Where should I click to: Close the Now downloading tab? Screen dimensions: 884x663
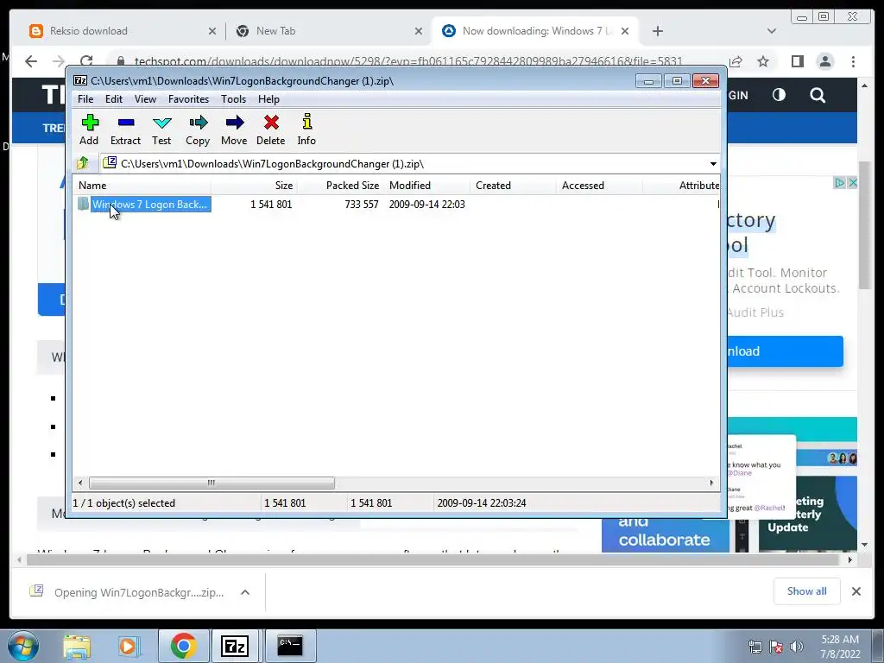(x=625, y=31)
